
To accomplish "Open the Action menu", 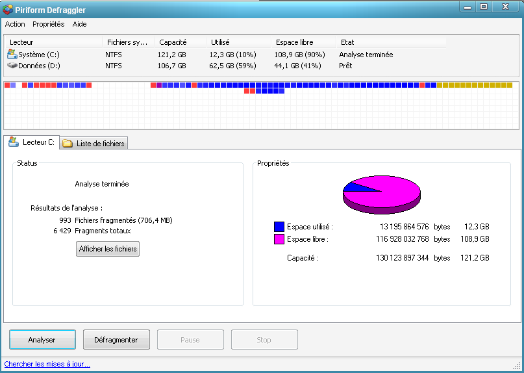I will click(x=15, y=24).
